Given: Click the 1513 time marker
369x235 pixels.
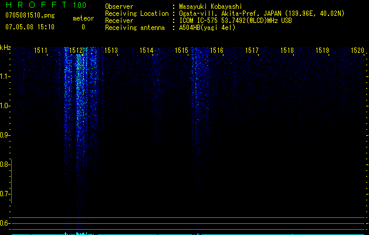Looking at the screenshot, I should [111, 51].
